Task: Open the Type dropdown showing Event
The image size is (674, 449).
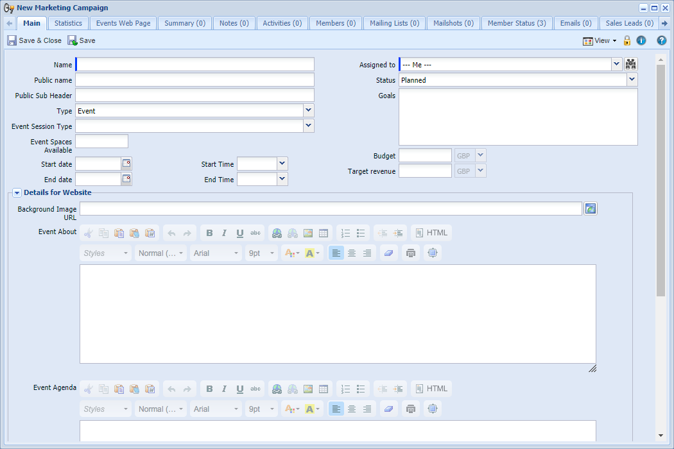Action: pos(308,110)
